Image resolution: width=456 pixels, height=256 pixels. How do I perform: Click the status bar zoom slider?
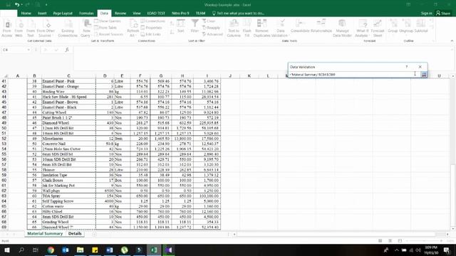(x=425, y=241)
